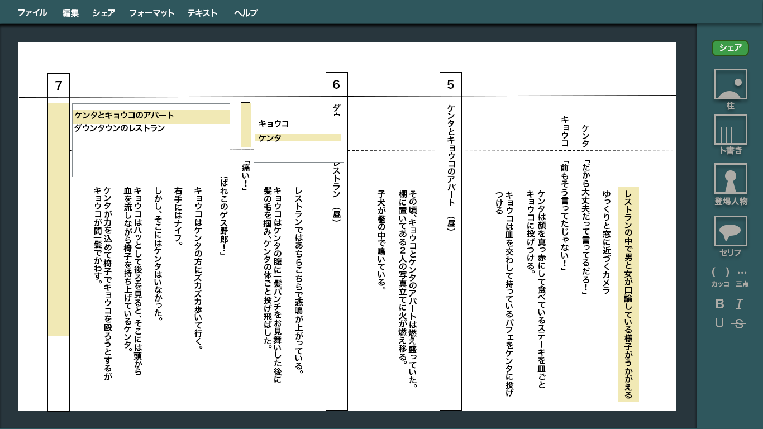This screenshot has width=763, height=429.
Task: Toggle underline formatting
Action: coord(719,323)
